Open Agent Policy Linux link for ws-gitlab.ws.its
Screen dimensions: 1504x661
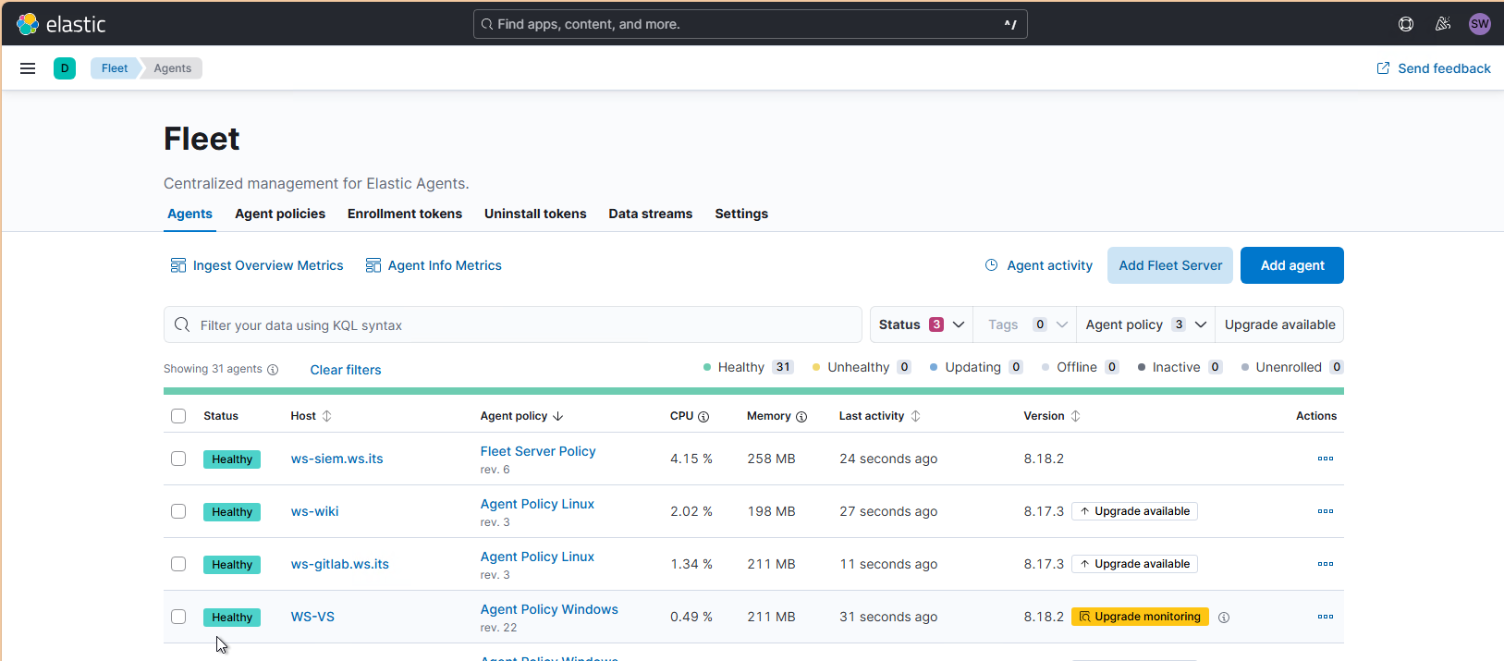537,557
